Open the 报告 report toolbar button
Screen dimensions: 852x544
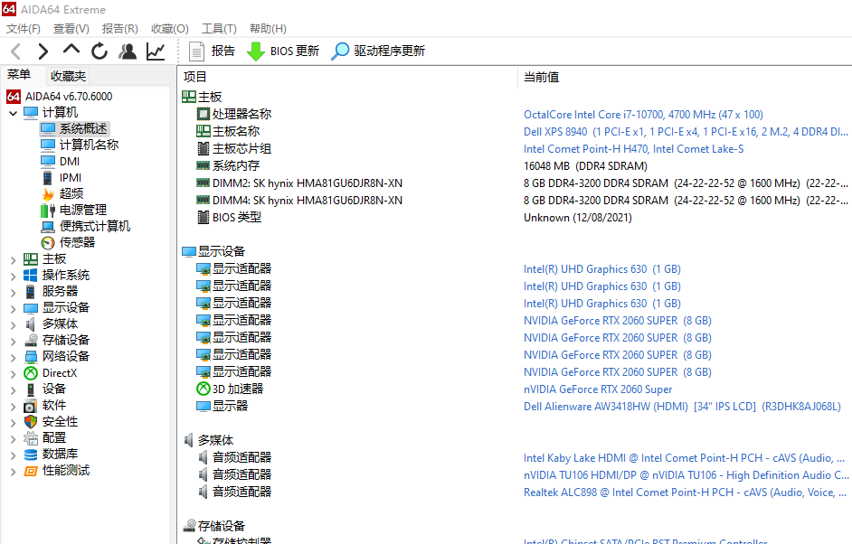point(213,52)
